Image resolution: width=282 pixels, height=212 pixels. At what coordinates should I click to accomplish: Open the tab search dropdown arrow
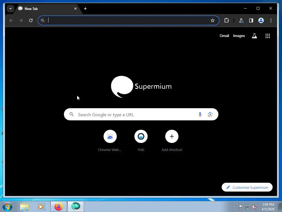click(x=10, y=9)
